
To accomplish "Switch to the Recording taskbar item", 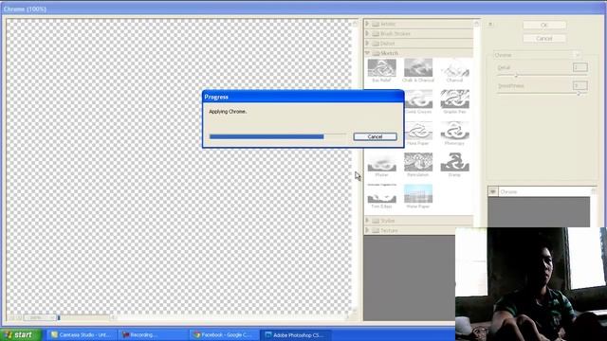I will coord(153,334).
